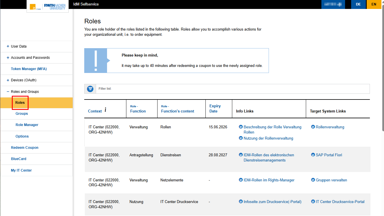Click the info icon before Beschreibung der Rolle Verwaltung Rollen
Viewport: 384px width, 216px height.
(x=241, y=127)
